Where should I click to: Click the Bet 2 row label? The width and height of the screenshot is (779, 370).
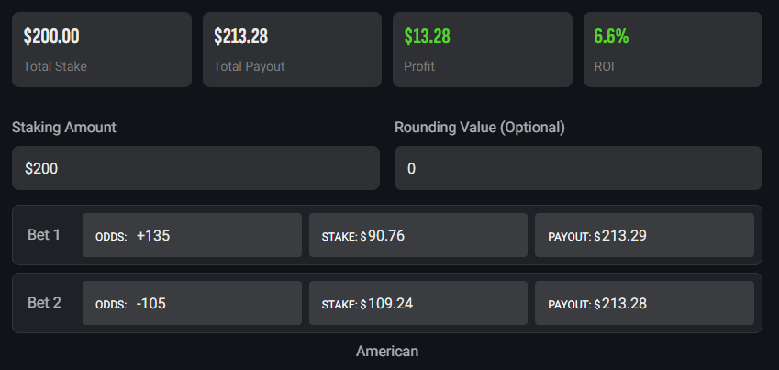click(44, 303)
